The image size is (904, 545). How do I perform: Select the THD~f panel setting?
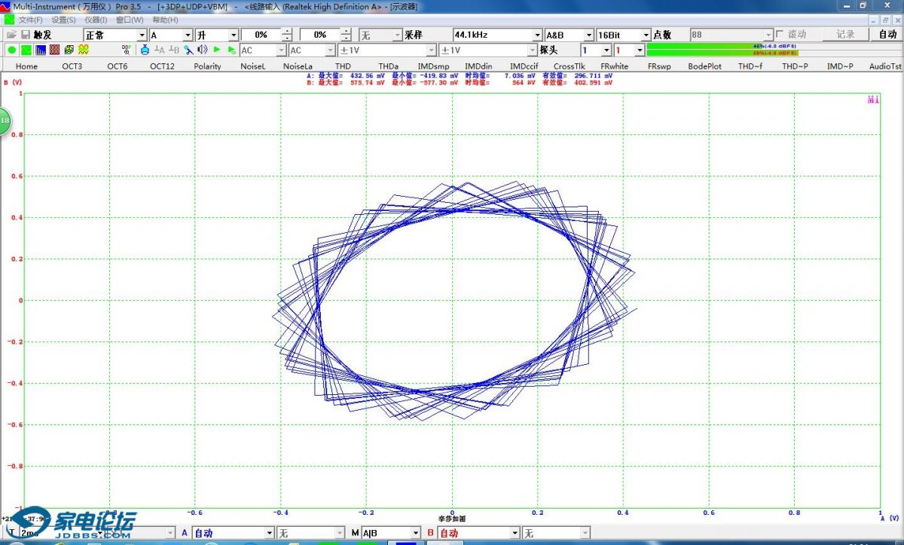(750, 66)
